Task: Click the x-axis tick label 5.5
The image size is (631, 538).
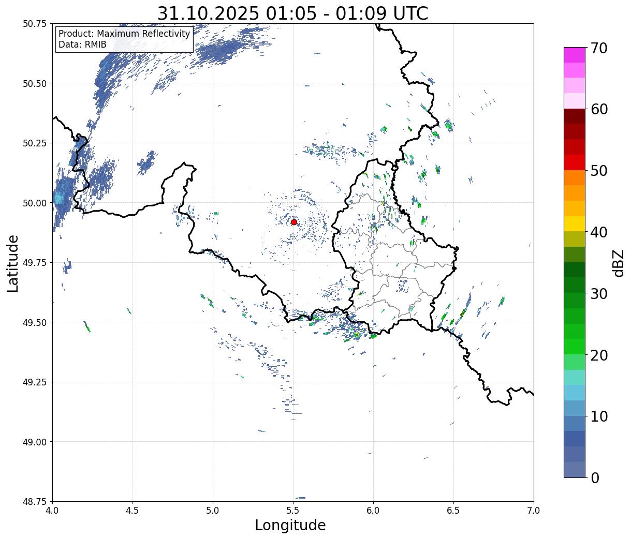Action: pyautogui.click(x=293, y=511)
